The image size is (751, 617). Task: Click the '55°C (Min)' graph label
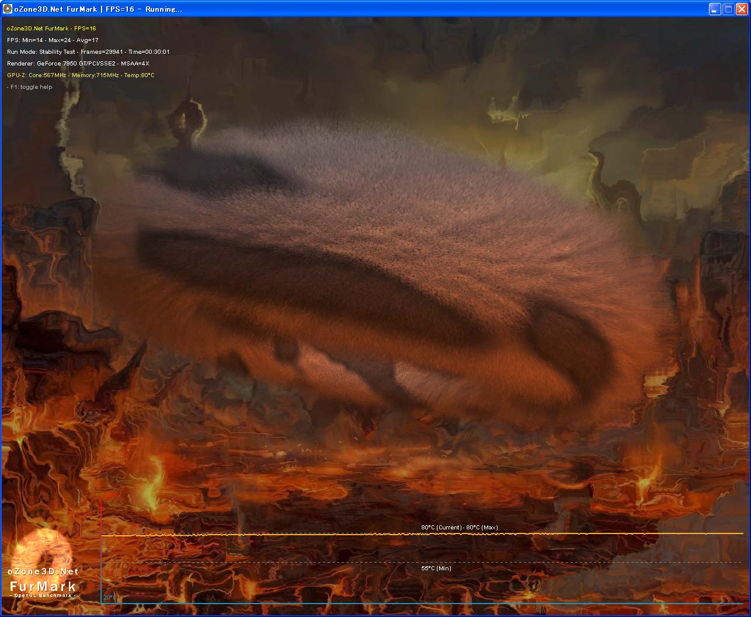[436, 568]
